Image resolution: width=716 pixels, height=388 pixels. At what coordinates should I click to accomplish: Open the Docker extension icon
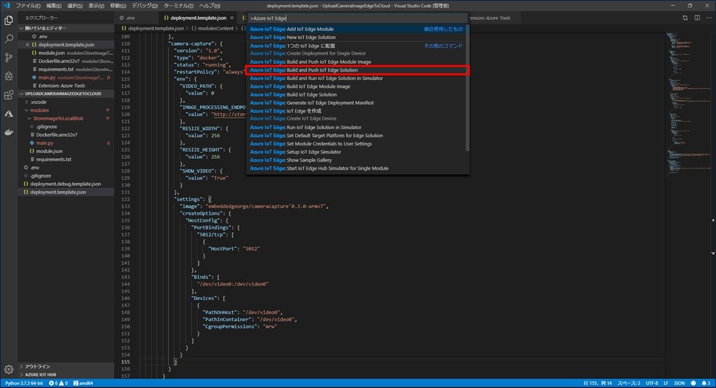click(8, 132)
